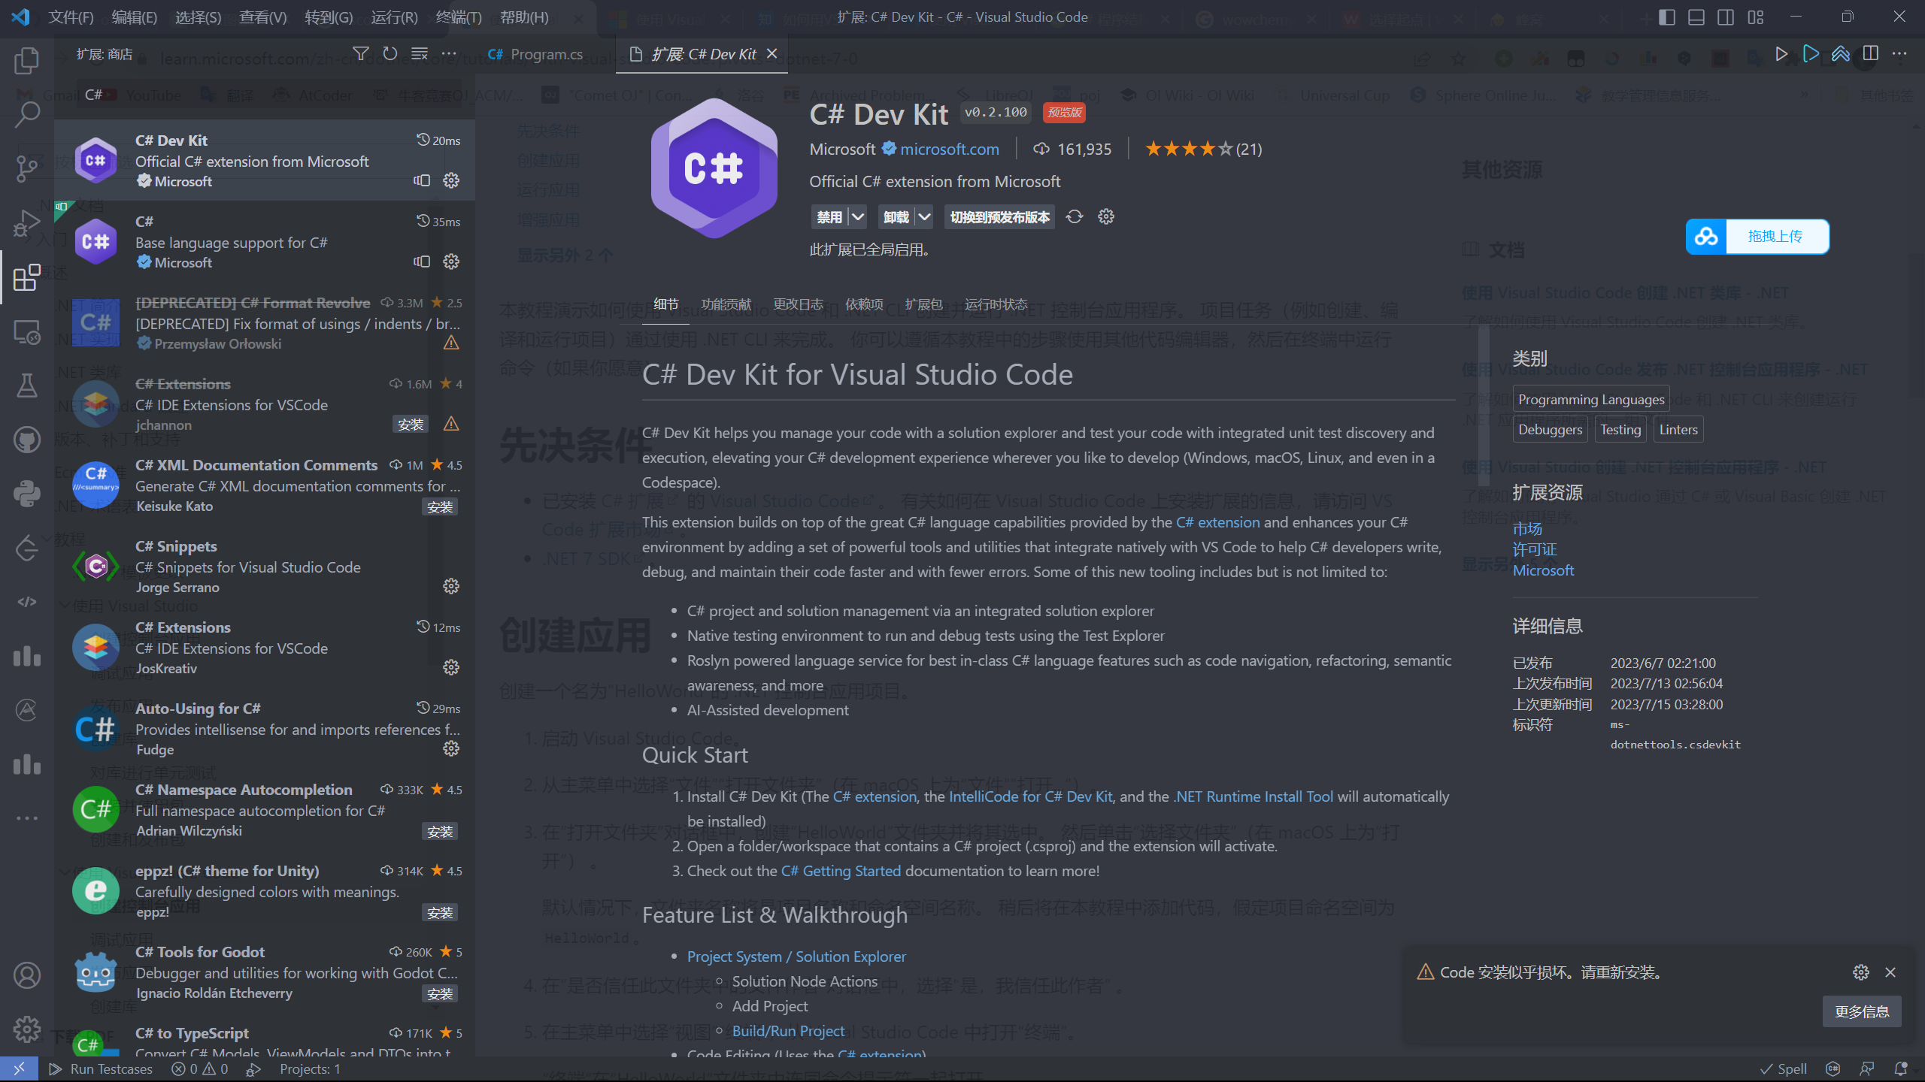This screenshot has height=1082, width=1925.
Task: Open the Source Control view
Action: coord(27,168)
